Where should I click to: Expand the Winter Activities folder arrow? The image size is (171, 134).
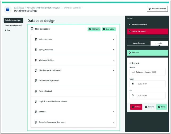(114, 60)
